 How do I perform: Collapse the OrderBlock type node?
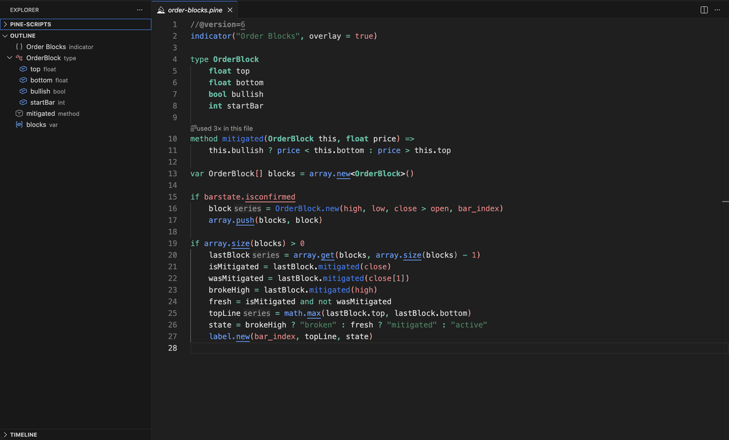coord(9,58)
